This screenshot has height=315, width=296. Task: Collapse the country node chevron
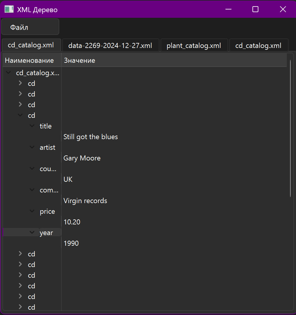pos(32,168)
